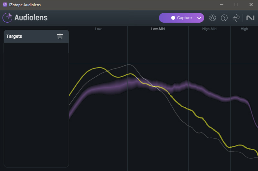Click the empty Targets list area
The height and width of the screenshot is (171, 258).
pos(36,103)
